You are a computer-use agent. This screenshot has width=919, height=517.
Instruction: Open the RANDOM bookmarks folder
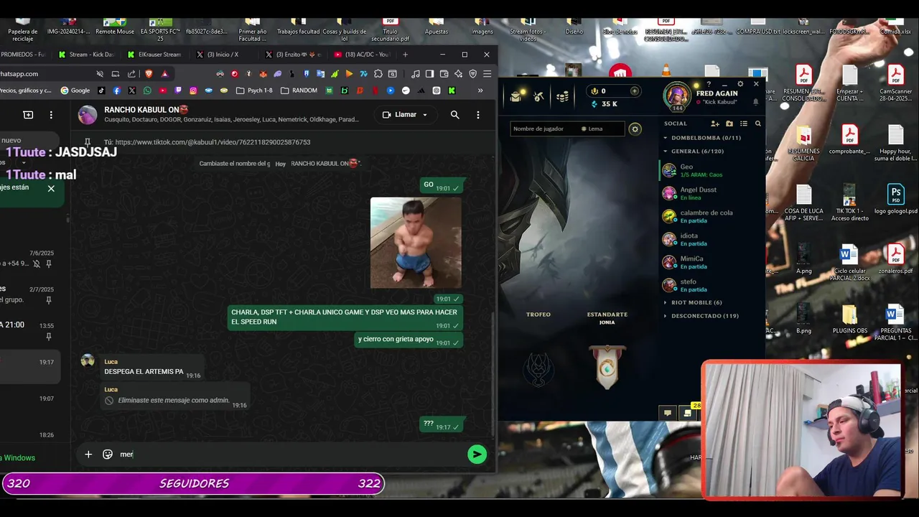(299, 90)
